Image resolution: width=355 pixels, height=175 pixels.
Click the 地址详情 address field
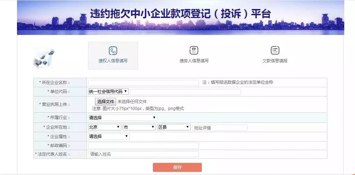pyautogui.click(x=219, y=128)
